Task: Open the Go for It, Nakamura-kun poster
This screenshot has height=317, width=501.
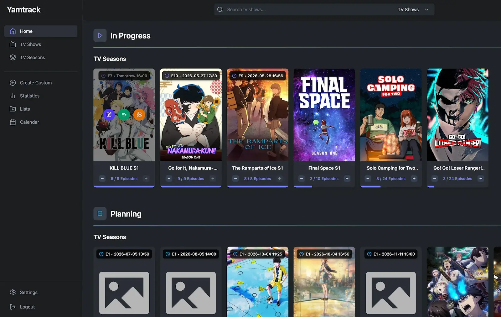Action: (x=191, y=115)
